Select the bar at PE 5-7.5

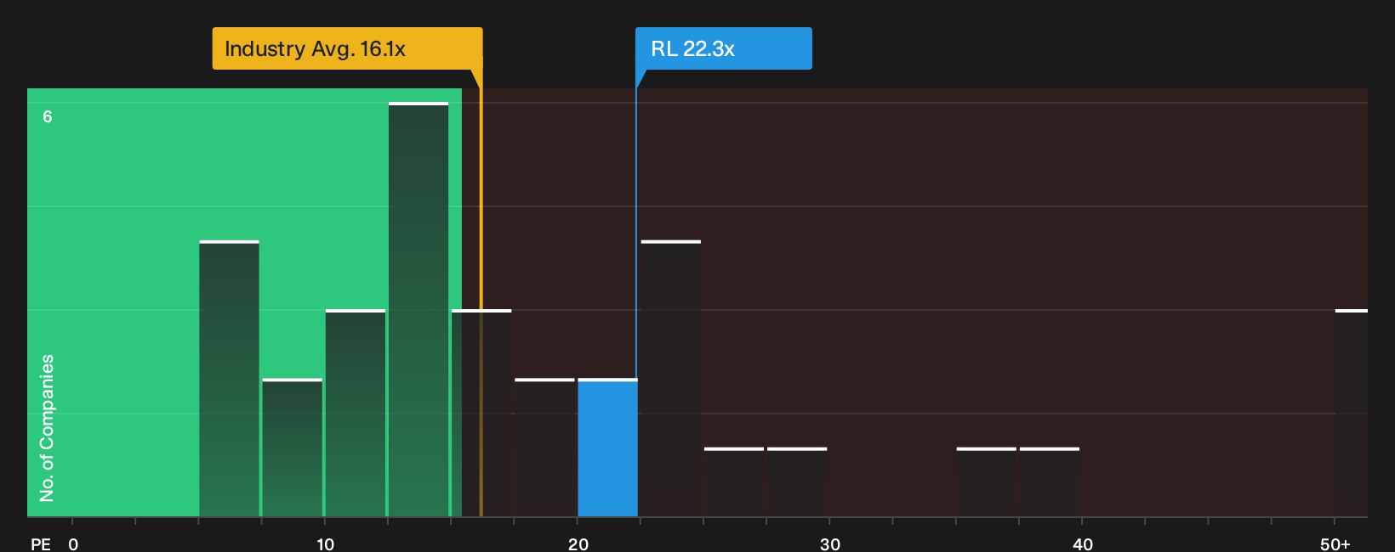(229, 379)
